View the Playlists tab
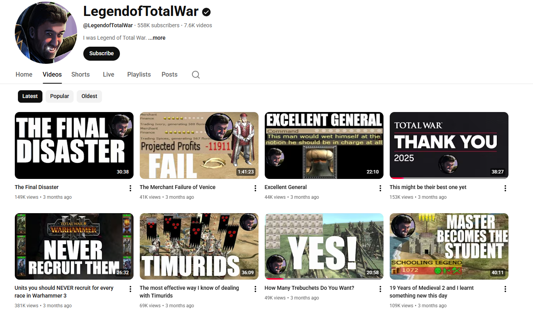This screenshot has width=533, height=317. click(x=139, y=74)
